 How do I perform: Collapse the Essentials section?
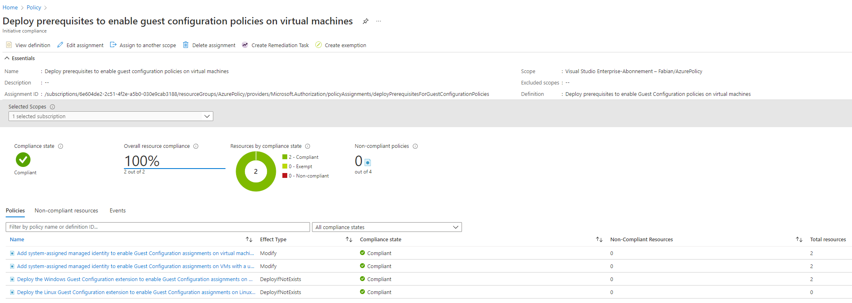(7, 58)
